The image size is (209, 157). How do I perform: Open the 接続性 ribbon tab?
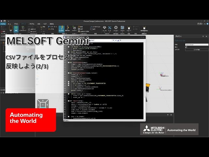(x=52, y=24)
